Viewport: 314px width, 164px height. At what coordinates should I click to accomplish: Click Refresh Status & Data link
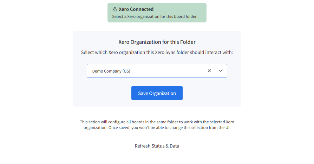pyautogui.click(x=157, y=146)
